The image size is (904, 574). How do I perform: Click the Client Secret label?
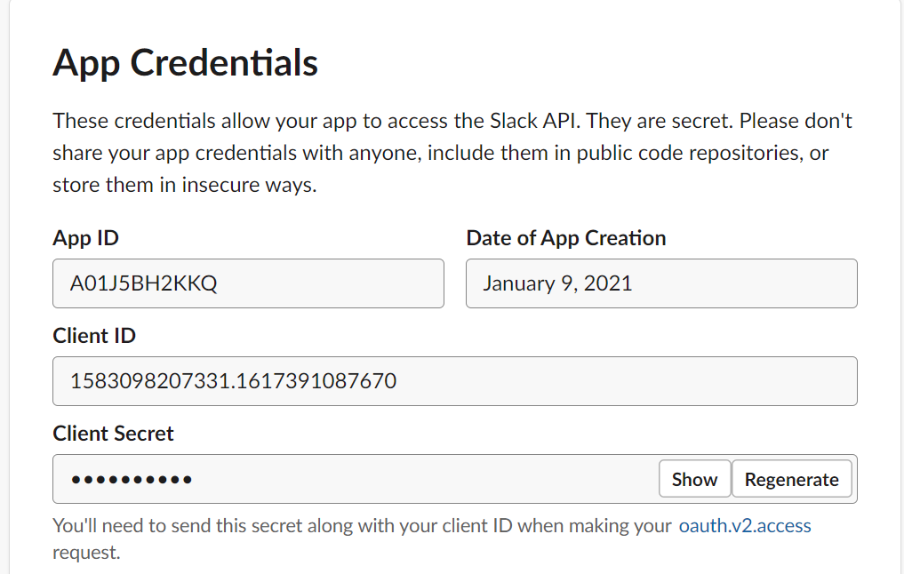click(x=113, y=434)
